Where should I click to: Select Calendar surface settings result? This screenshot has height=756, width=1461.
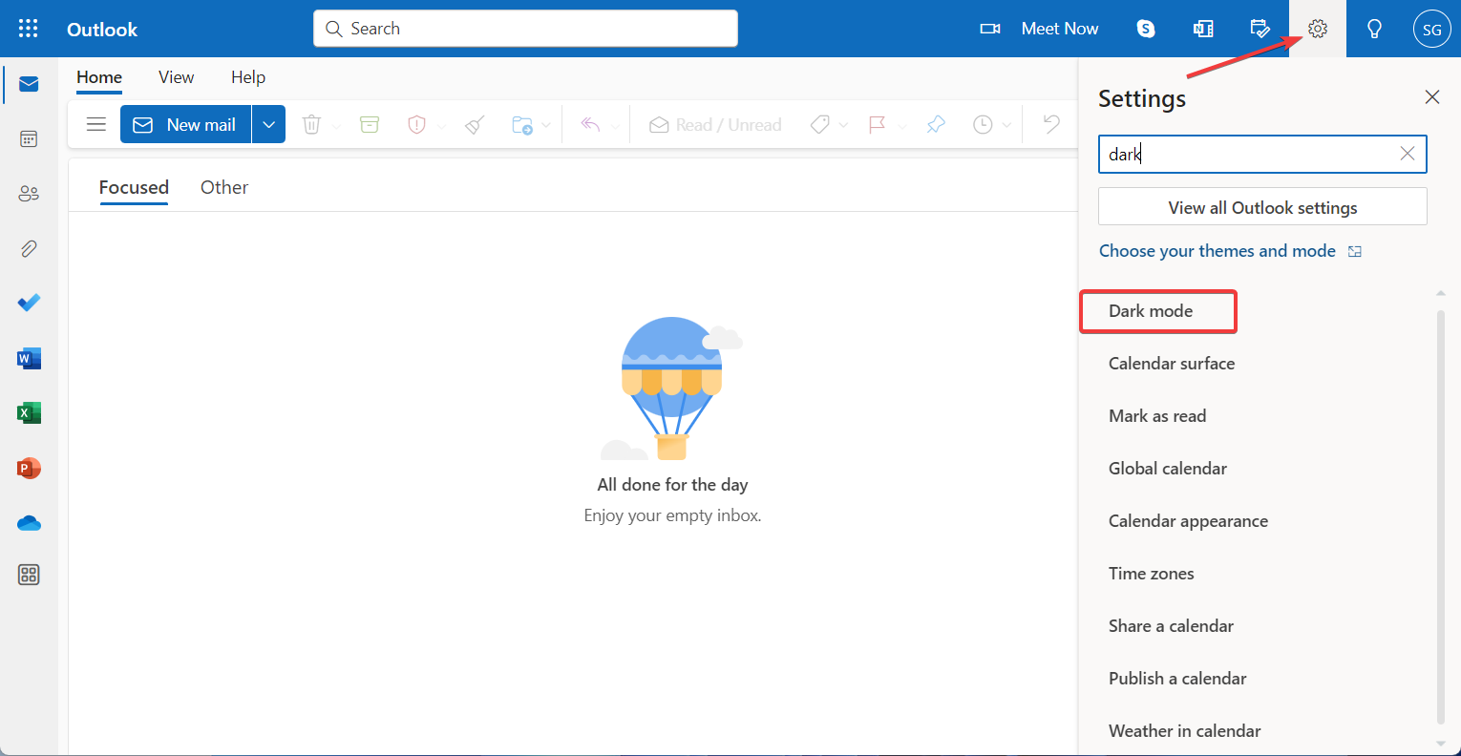tap(1172, 364)
